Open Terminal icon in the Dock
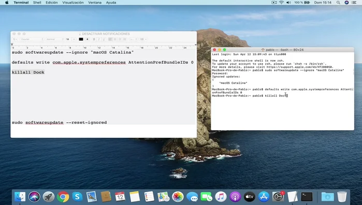The height and width of the screenshot is (205, 362). [x=307, y=197]
